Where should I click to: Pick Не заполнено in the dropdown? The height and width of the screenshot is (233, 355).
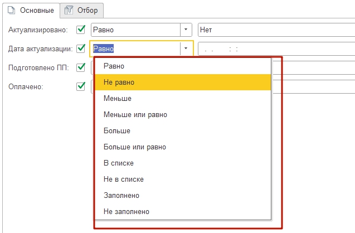click(126, 212)
